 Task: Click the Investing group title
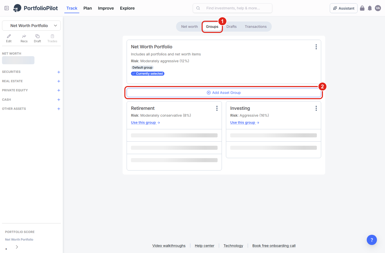click(x=240, y=108)
